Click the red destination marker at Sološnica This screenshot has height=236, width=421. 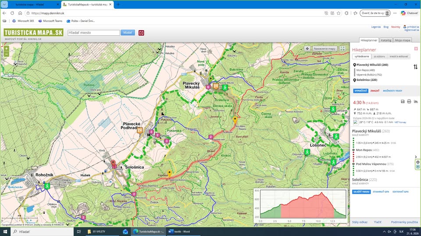pyautogui.click(x=113, y=164)
